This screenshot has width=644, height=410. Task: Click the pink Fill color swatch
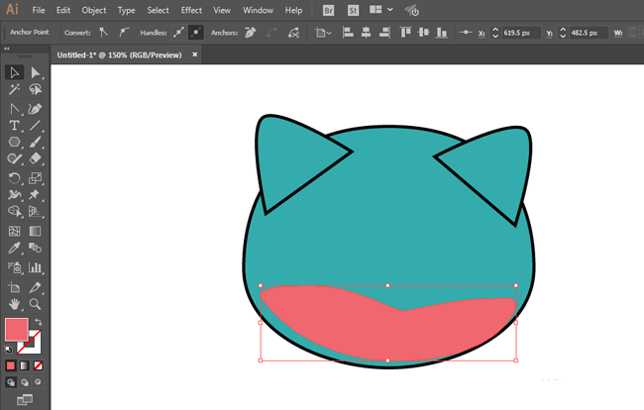(x=16, y=330)
